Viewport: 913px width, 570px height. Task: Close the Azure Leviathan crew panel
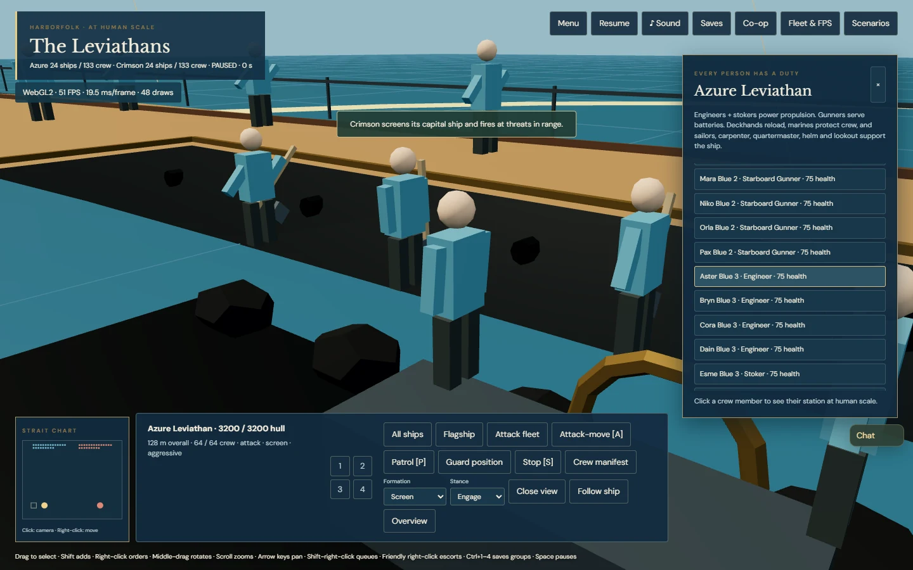coord(878,85)
